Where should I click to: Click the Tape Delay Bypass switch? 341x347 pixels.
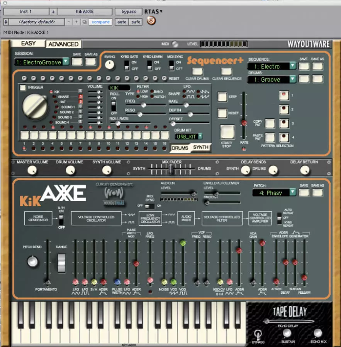258,334
